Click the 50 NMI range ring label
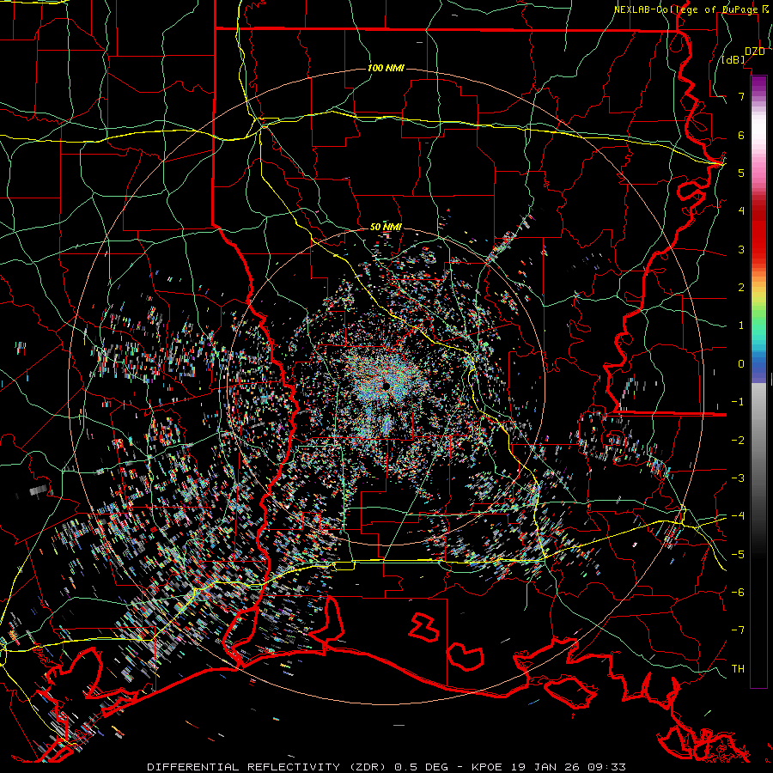This screenshot has height=773, width=773. (386, 227)
